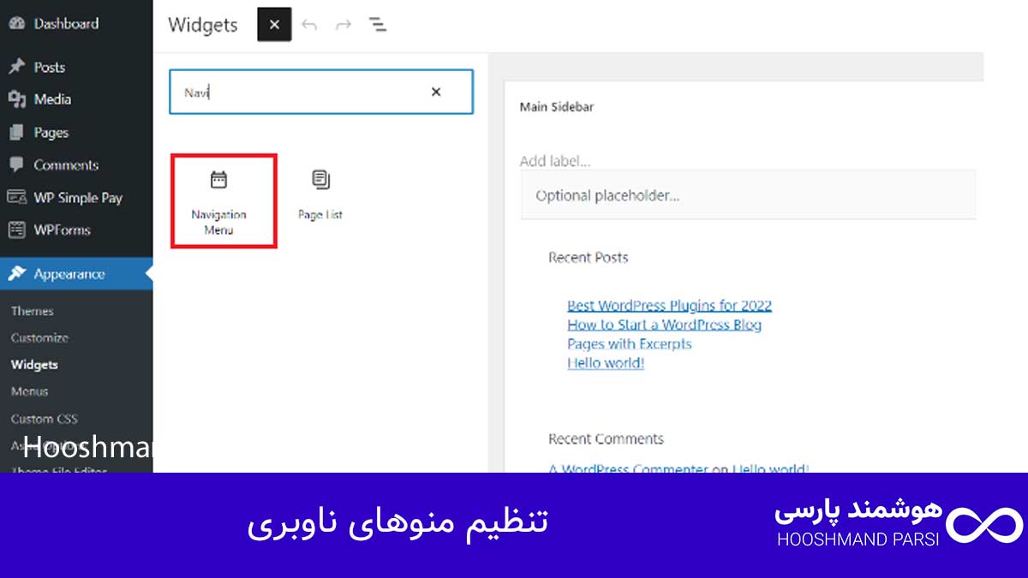Click the Widgets page title
Viewport: 1028px width, 578px height.
click(x=203, y=24)
